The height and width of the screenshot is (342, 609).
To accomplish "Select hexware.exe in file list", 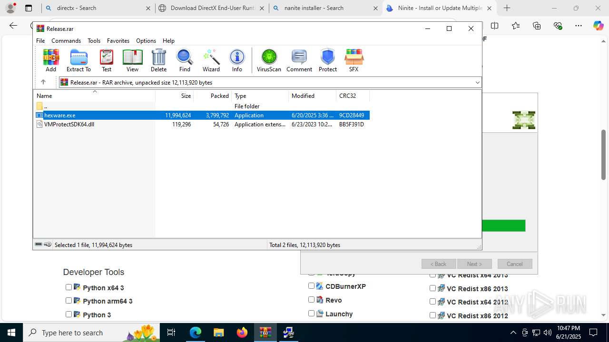I will [202, 115].
